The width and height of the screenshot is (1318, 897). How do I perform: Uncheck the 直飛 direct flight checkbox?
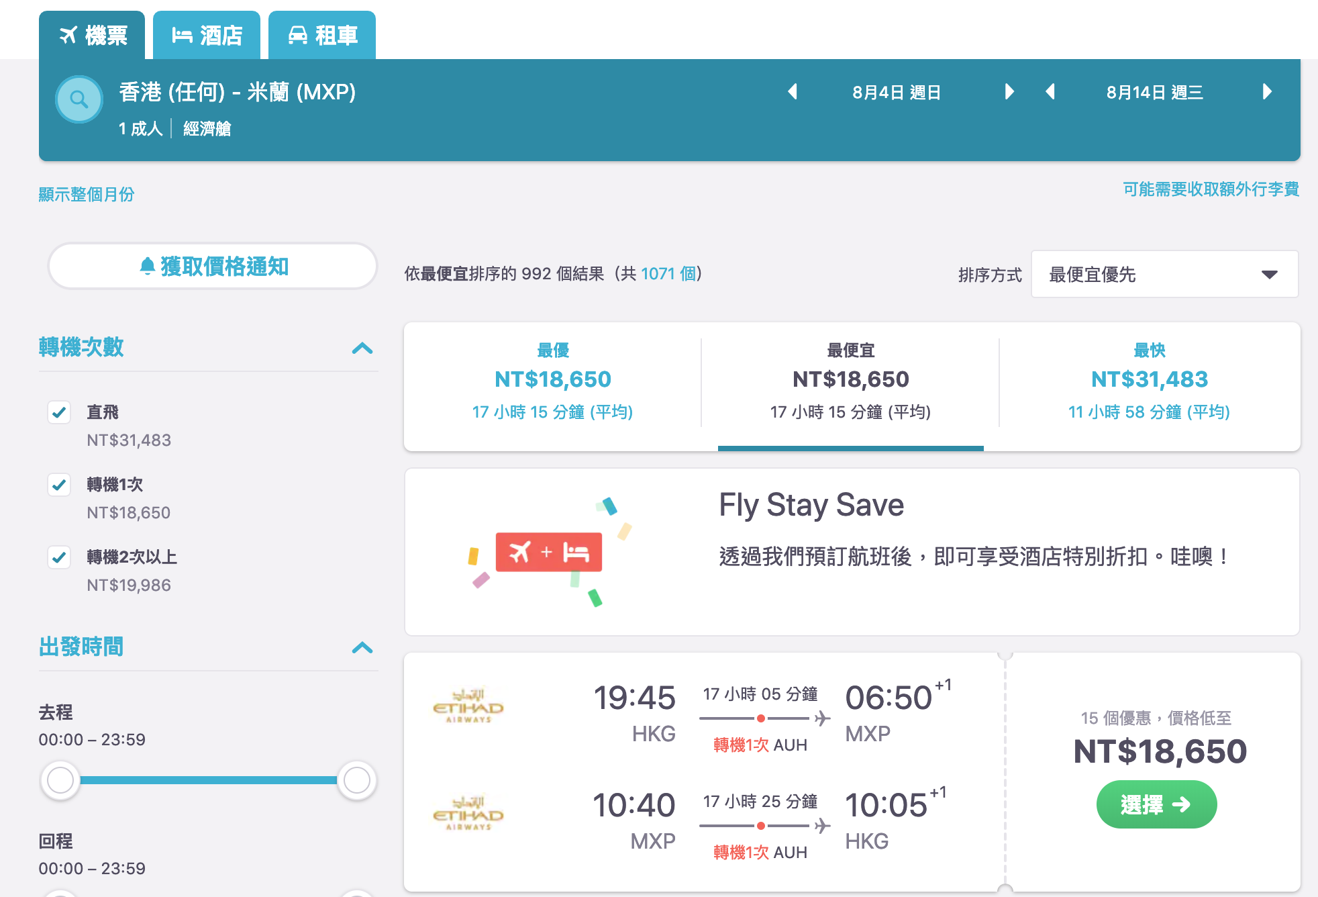click(59, 412)
